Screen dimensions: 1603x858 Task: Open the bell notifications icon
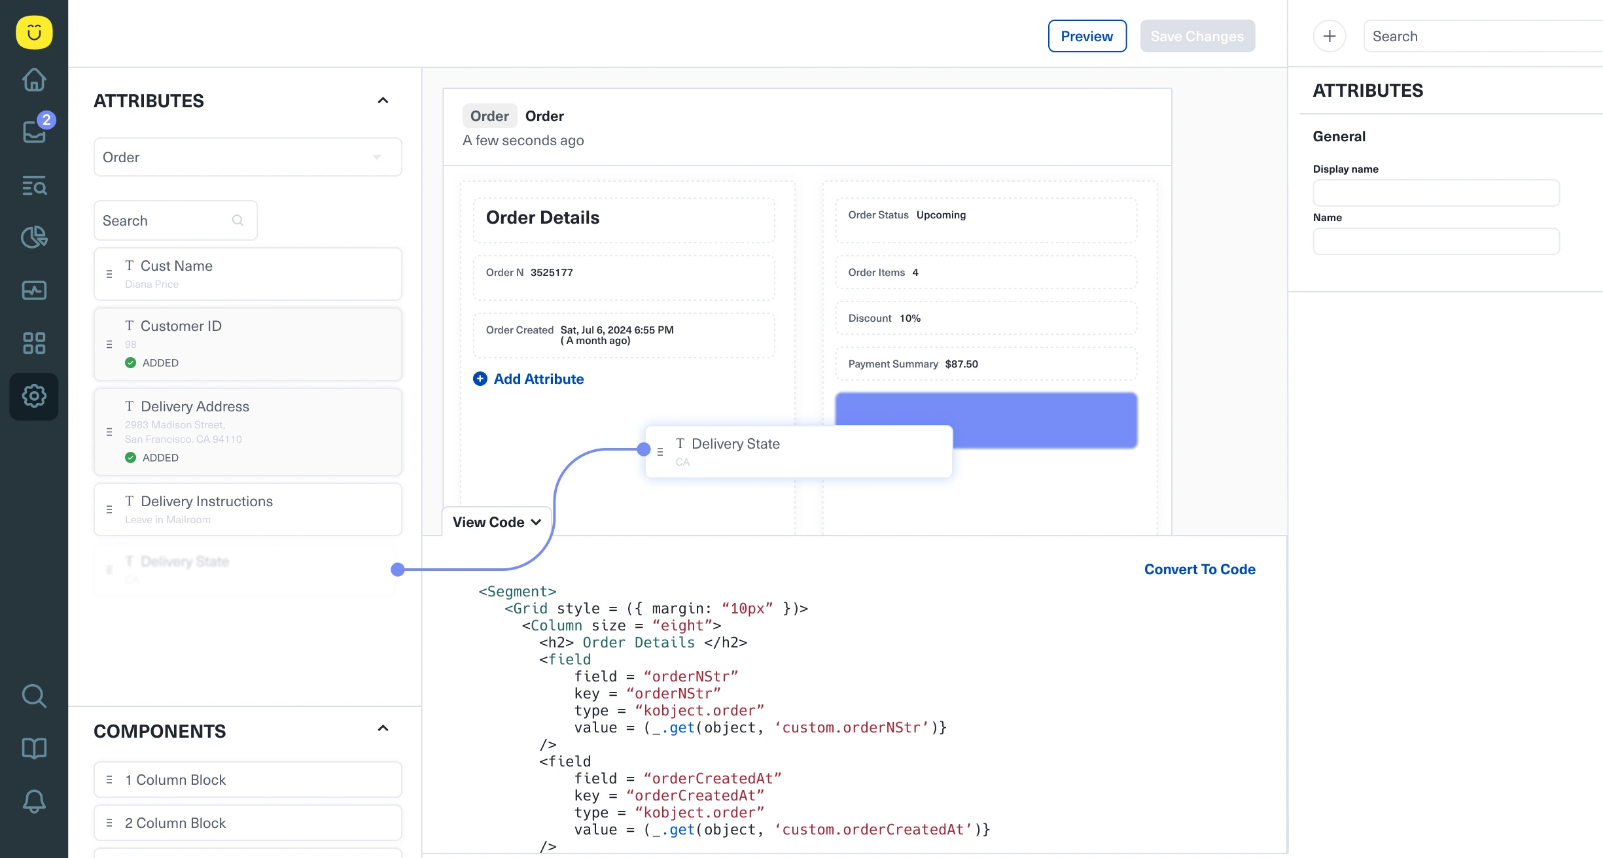[x=34, y=802]
